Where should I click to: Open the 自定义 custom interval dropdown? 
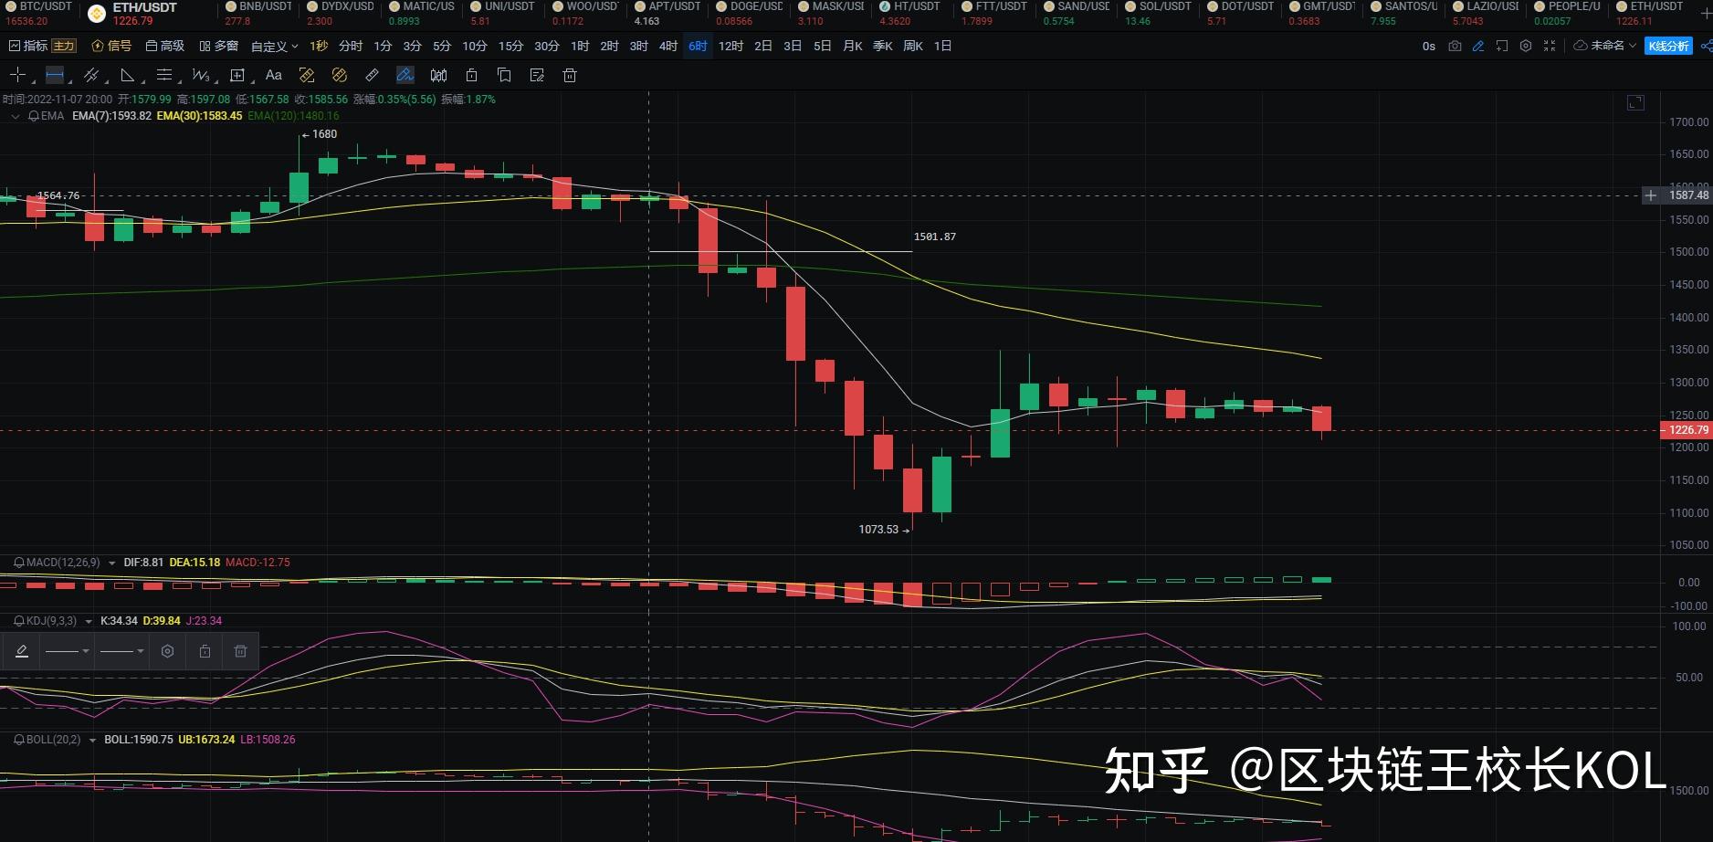(x=274, y=46)
